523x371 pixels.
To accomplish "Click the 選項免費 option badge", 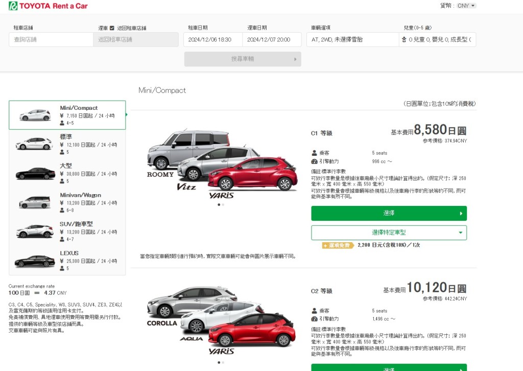I will click(338, 245).
